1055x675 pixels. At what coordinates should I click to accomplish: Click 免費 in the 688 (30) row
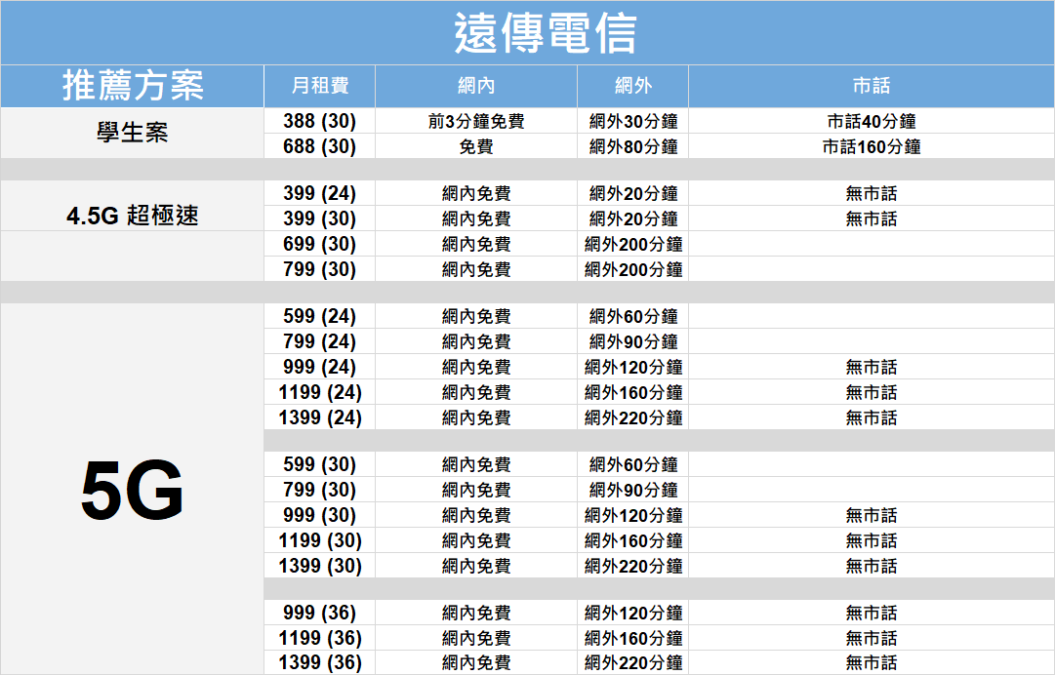point(476,146)
